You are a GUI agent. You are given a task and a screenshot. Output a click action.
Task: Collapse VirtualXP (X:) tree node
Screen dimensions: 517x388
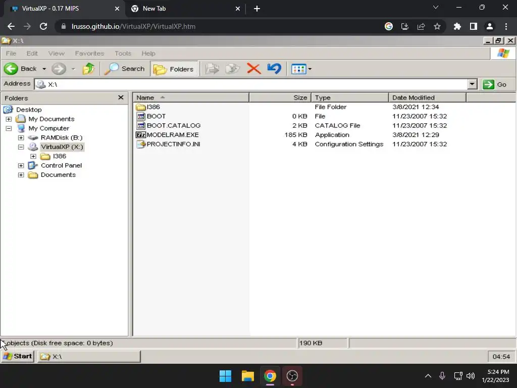(x=21, y=147)
